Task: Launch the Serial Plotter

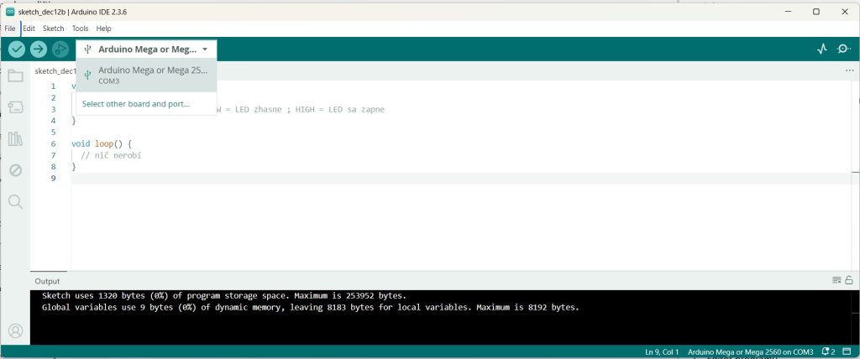Action: (x=822, y=49)
